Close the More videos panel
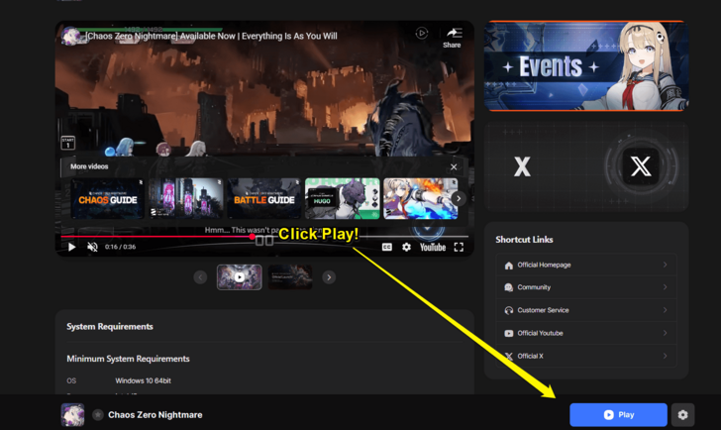721x430 pixels. 454,166
